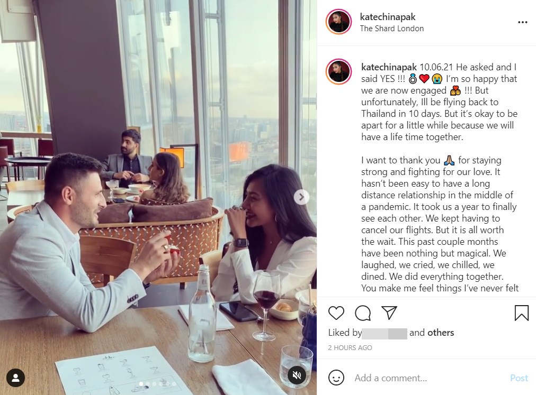Select the first carousel indicator dot
This screenshot has height=395, width=536.
[141, 384]
